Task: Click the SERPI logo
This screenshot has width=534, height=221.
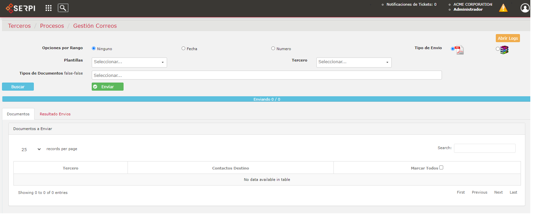Action: [21, 8]
